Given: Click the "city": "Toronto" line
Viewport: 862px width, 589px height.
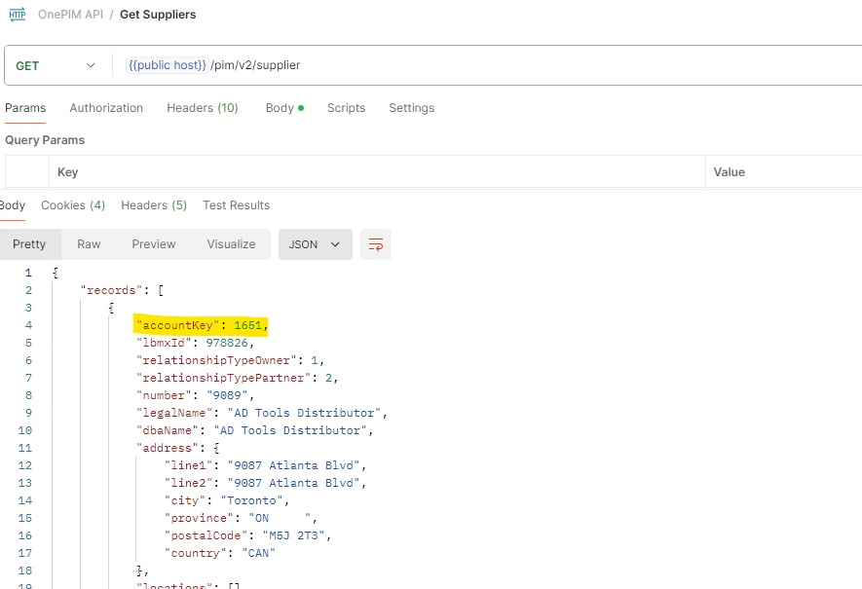Looking at the screenshot, I should pyautogui.click(x=227, y=500).
